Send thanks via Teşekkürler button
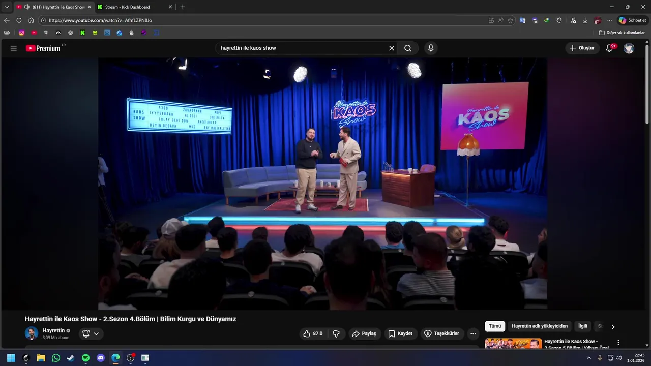Image resolution: width=651 pixels, height=366 pixels. [x=441, y=333]
